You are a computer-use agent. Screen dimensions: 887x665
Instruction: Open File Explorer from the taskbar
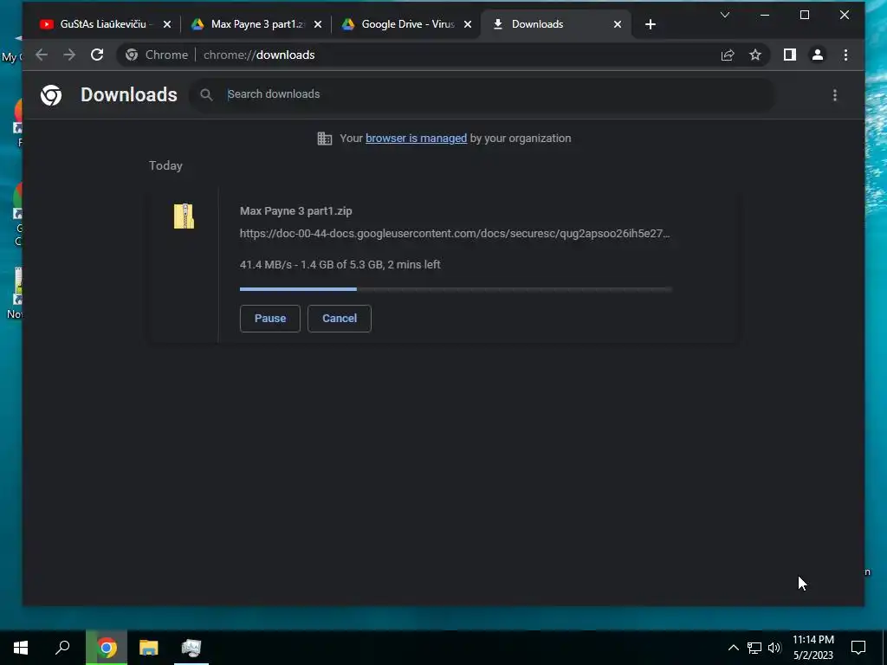149,648
